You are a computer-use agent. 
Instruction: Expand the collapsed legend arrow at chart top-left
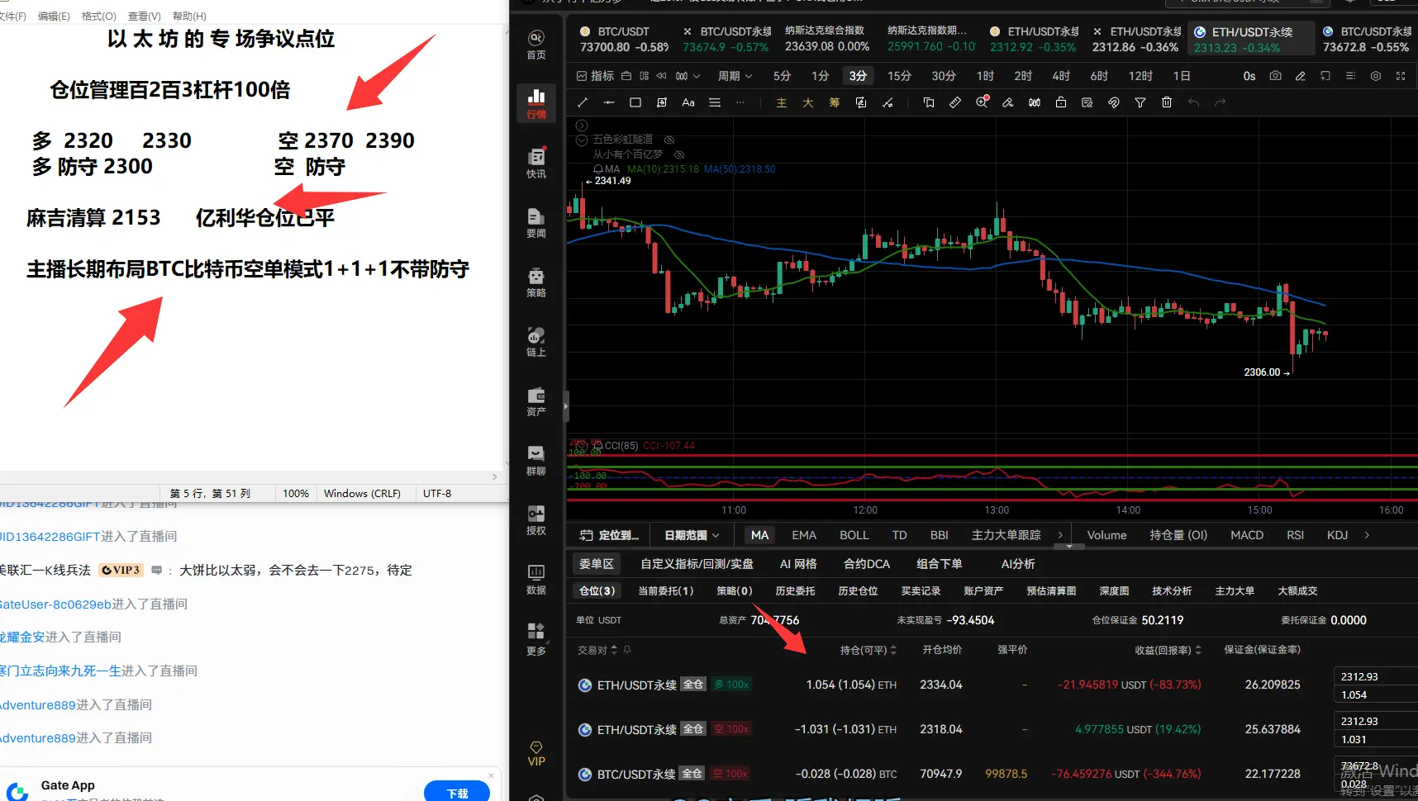click(x=582, y=126)
